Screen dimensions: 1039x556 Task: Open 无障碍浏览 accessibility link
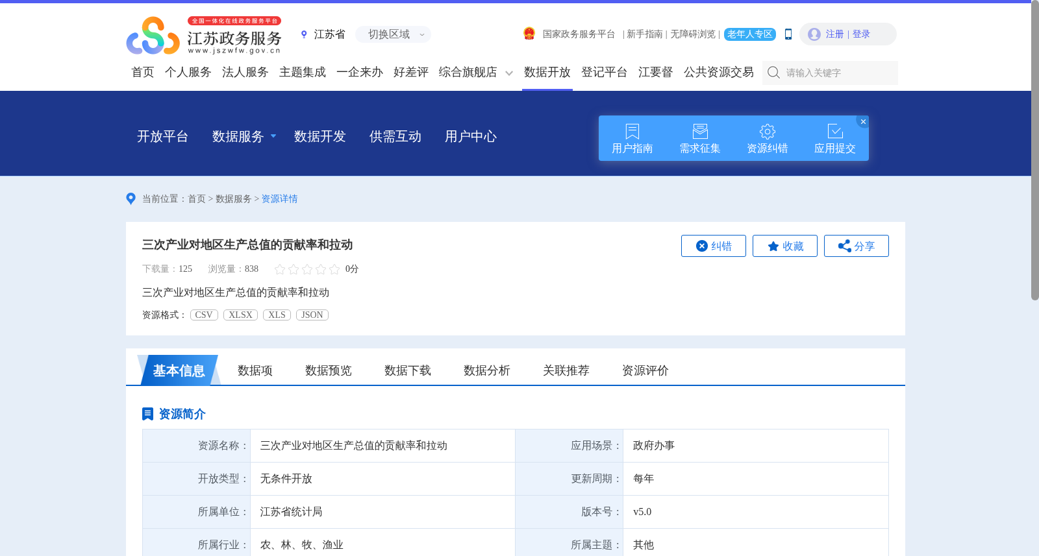693,34
